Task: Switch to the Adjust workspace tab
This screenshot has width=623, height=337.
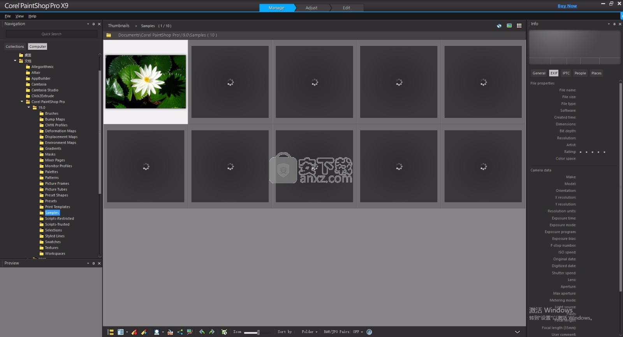Action: pos(311,8)
